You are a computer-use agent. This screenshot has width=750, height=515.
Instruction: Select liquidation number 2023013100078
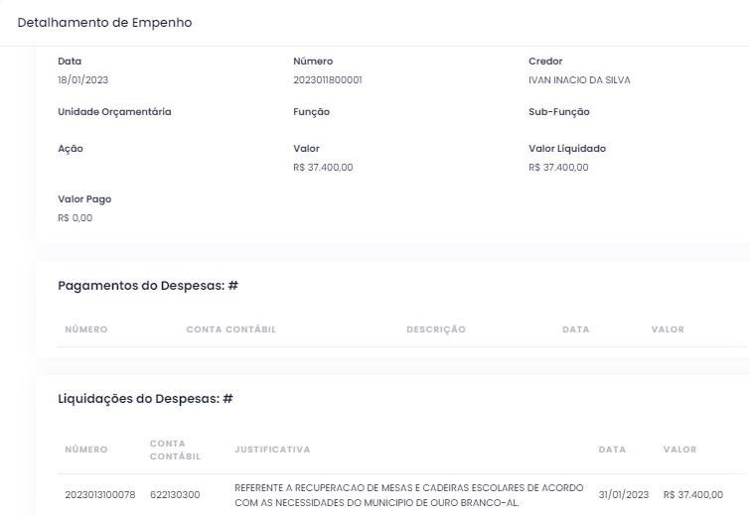pos(100,494)
